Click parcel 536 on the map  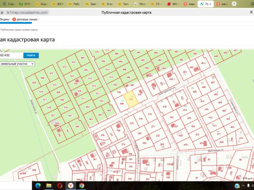pos(119,92)
